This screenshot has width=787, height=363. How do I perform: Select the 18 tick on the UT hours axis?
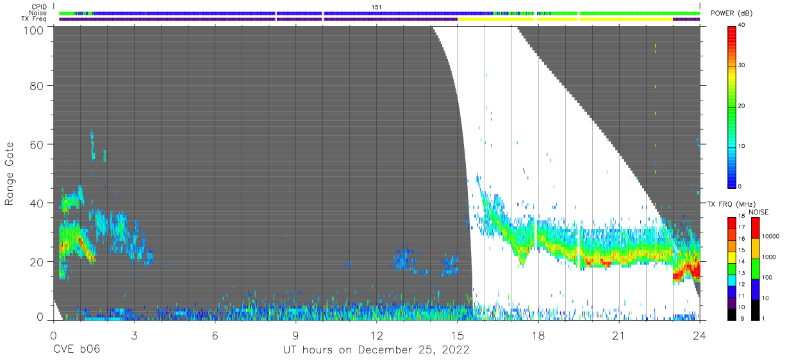(538, 335)
